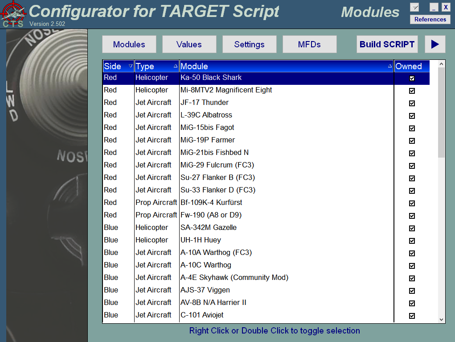This screenshot has height=342, width=455.
Task: Toggle Owned checkbox for AJS-37 Viggen
Action: tap(412, 291)
